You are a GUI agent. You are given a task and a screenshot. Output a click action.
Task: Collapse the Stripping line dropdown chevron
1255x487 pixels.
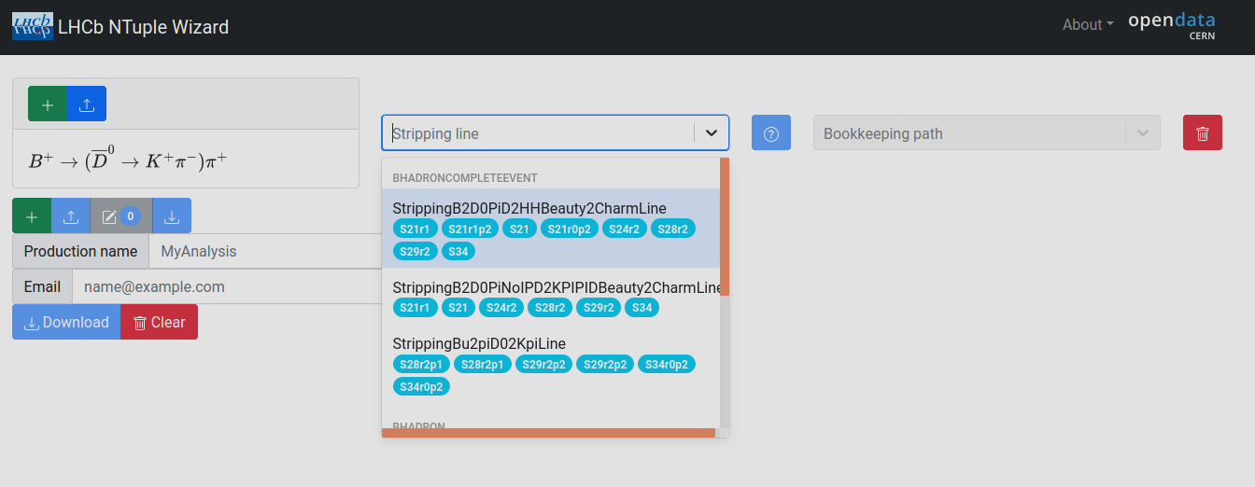pyautogui.click(x=712, y=133)
